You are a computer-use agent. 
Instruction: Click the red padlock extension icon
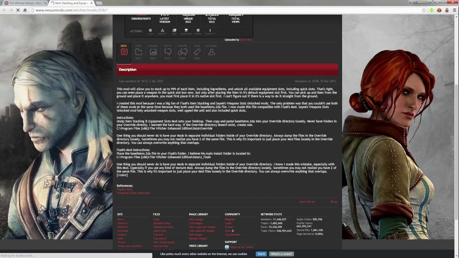(x=447, y=10)
